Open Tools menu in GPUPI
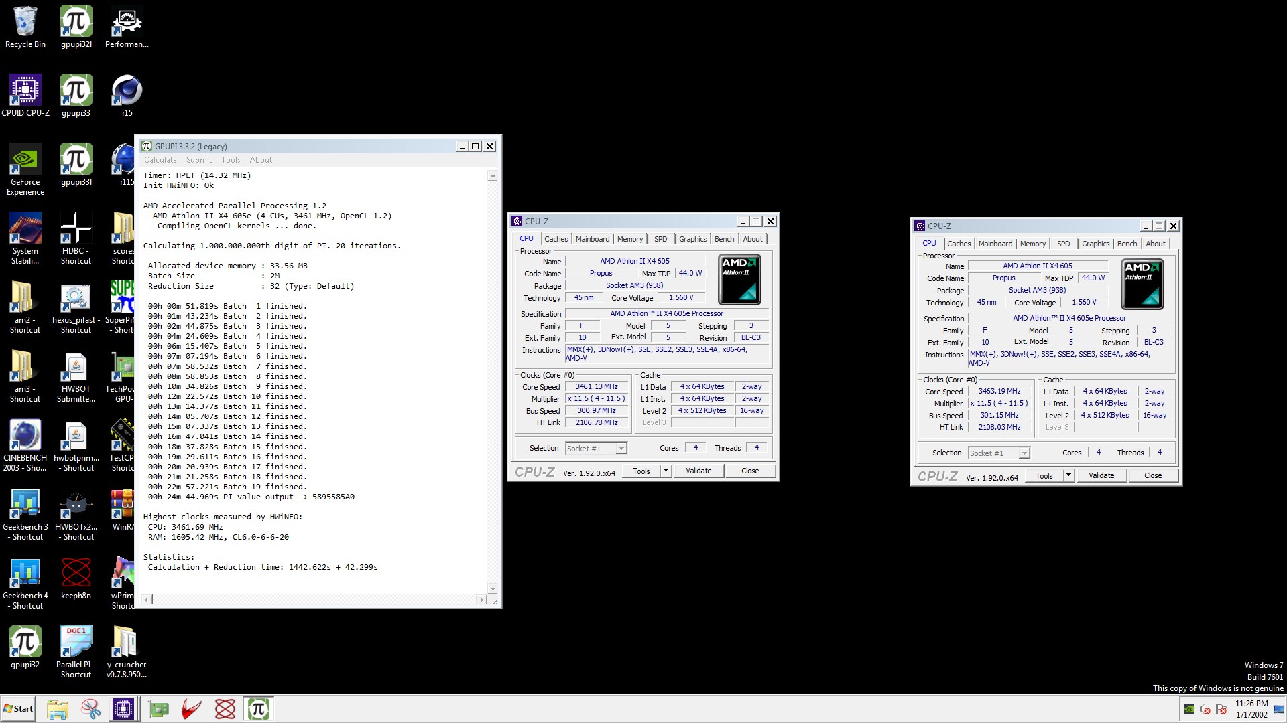Image resolution: width=1287 pixels, height=723 pixels. click(x=231, y=160)
